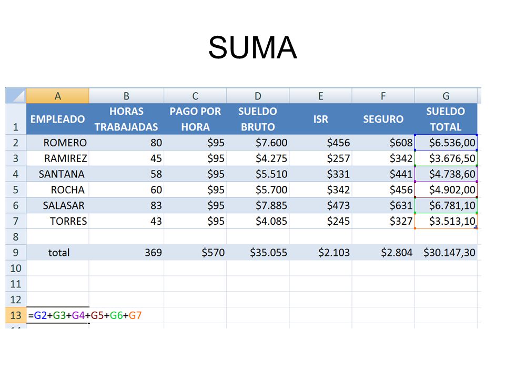
Task: Click the $35.055 total cell
Action: pos(258,252)
